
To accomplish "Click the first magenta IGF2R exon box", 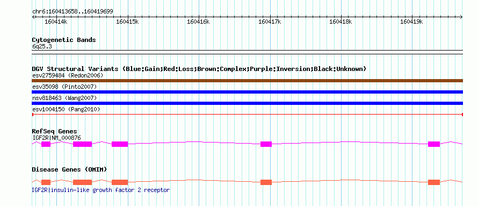I will [x=46, y=144].
